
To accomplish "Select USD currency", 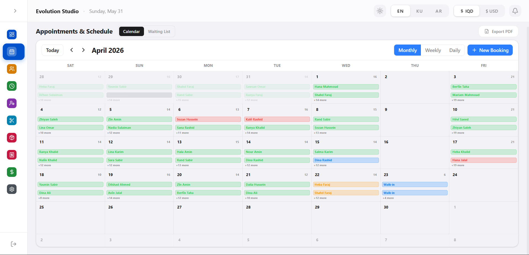I will click(x=492, y=11).
